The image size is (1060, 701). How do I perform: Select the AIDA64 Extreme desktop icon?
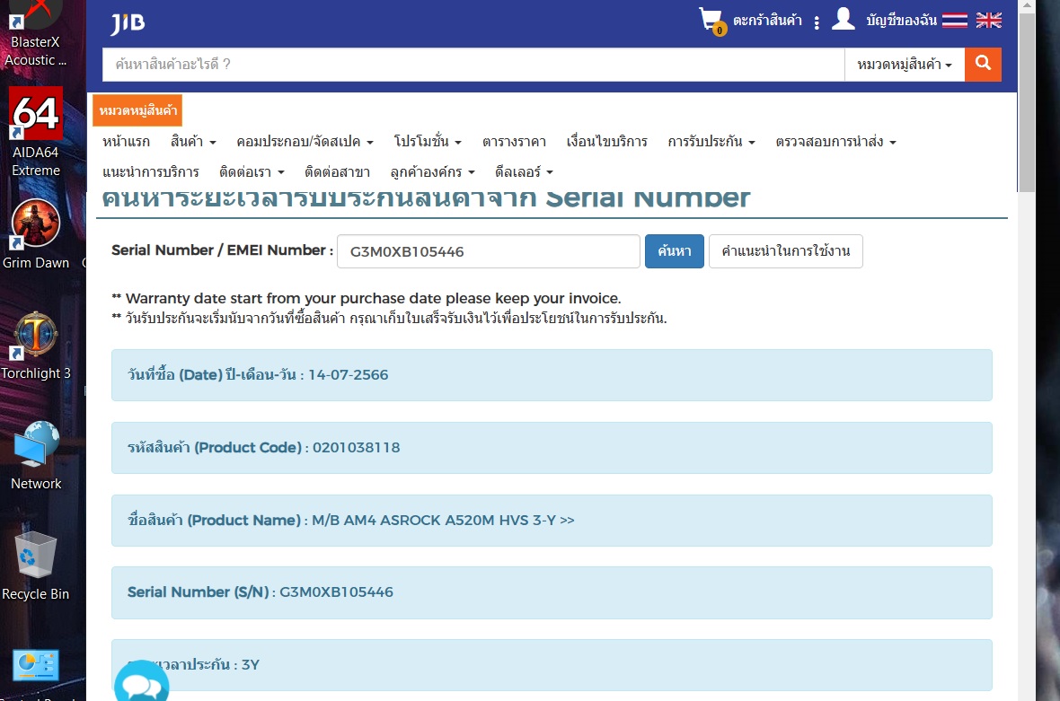(35, 132)
